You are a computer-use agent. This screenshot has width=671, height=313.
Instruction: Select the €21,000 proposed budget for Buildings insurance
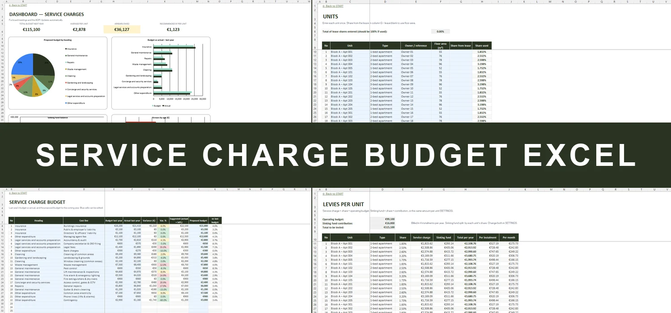coord(199,226)
